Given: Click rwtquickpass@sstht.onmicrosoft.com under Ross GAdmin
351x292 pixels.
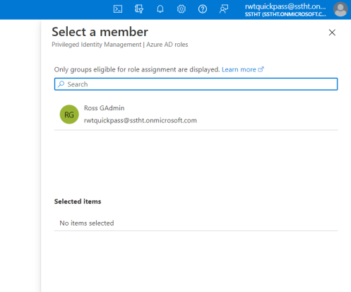Looking at the screenshot, I should pyautogui.click(x=141, y=120).
